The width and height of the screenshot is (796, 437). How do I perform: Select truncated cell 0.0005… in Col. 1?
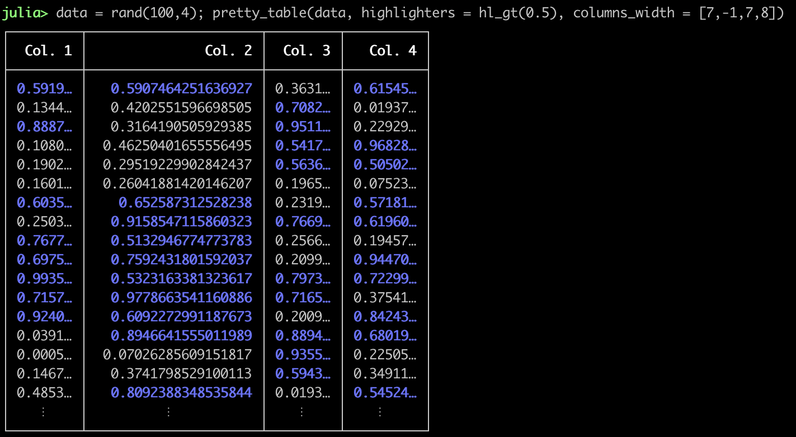pyautogui.click(x=44, y=354)
